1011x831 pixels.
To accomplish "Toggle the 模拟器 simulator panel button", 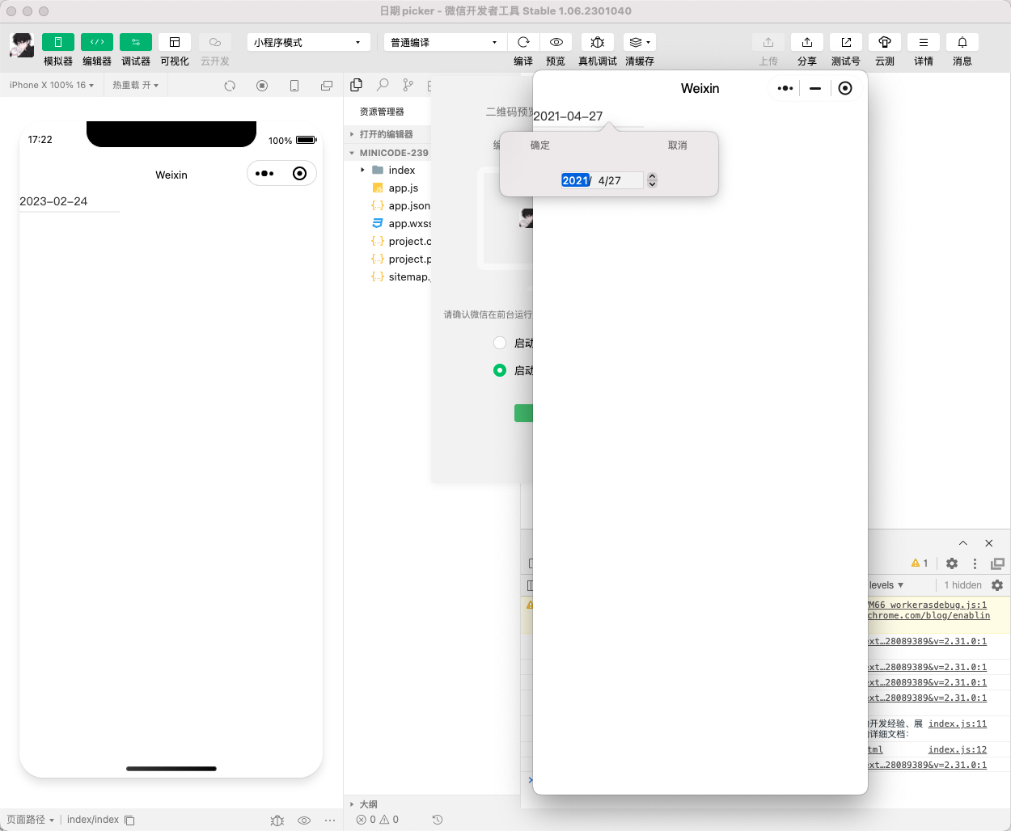I will 58,42.
